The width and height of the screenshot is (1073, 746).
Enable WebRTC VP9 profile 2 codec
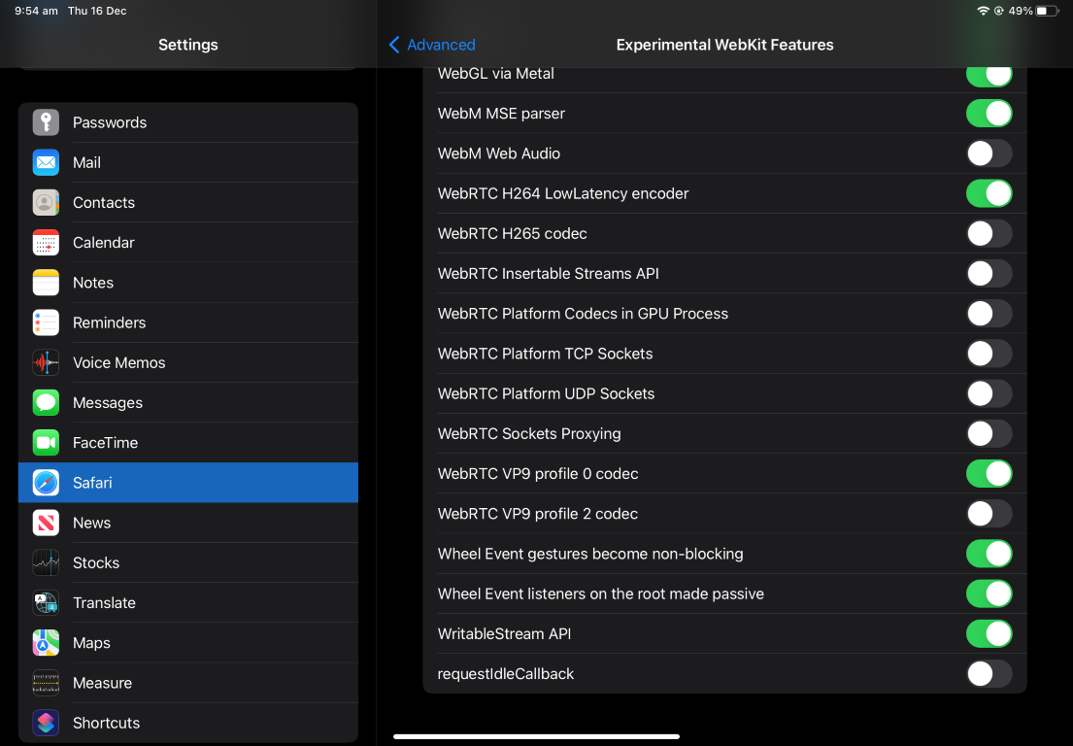pos(989,514)
